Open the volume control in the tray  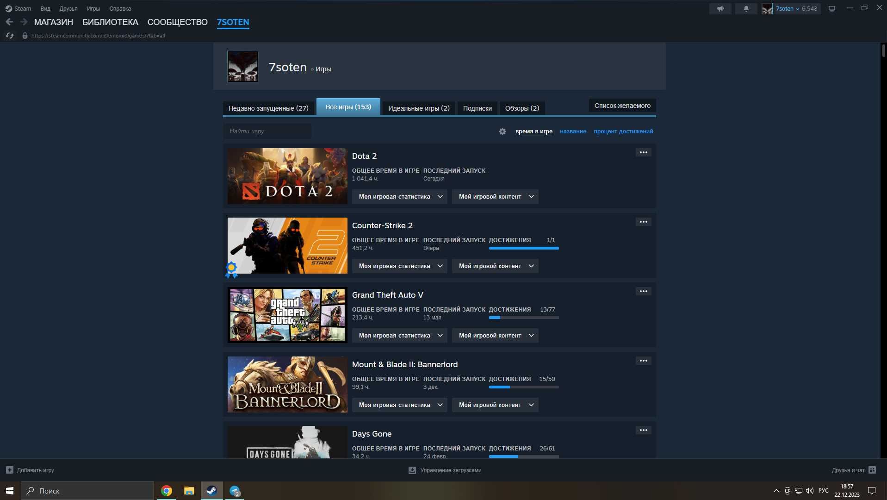pyautogui.click(x=810, y=491)
